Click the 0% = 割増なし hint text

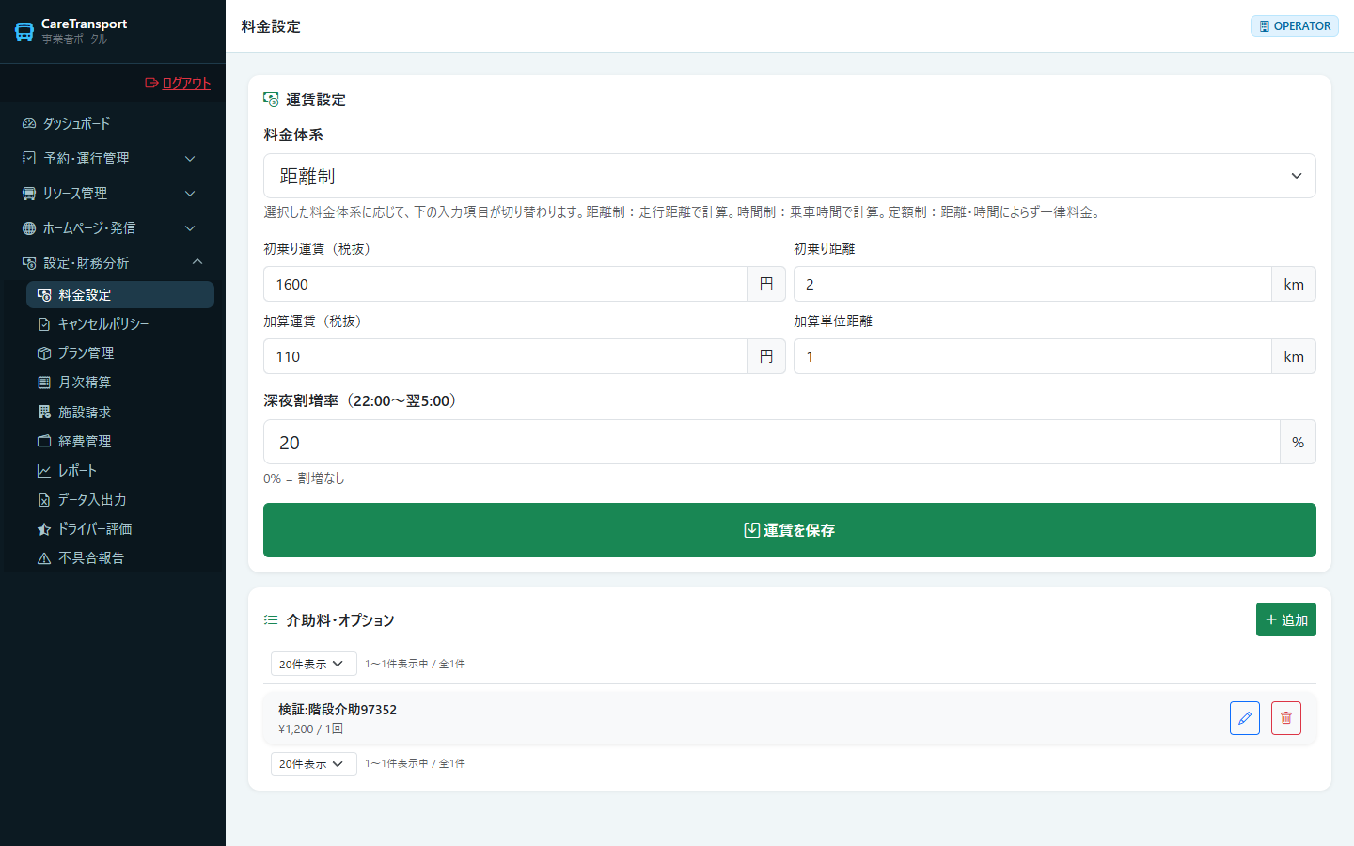(x=304, y=478)
